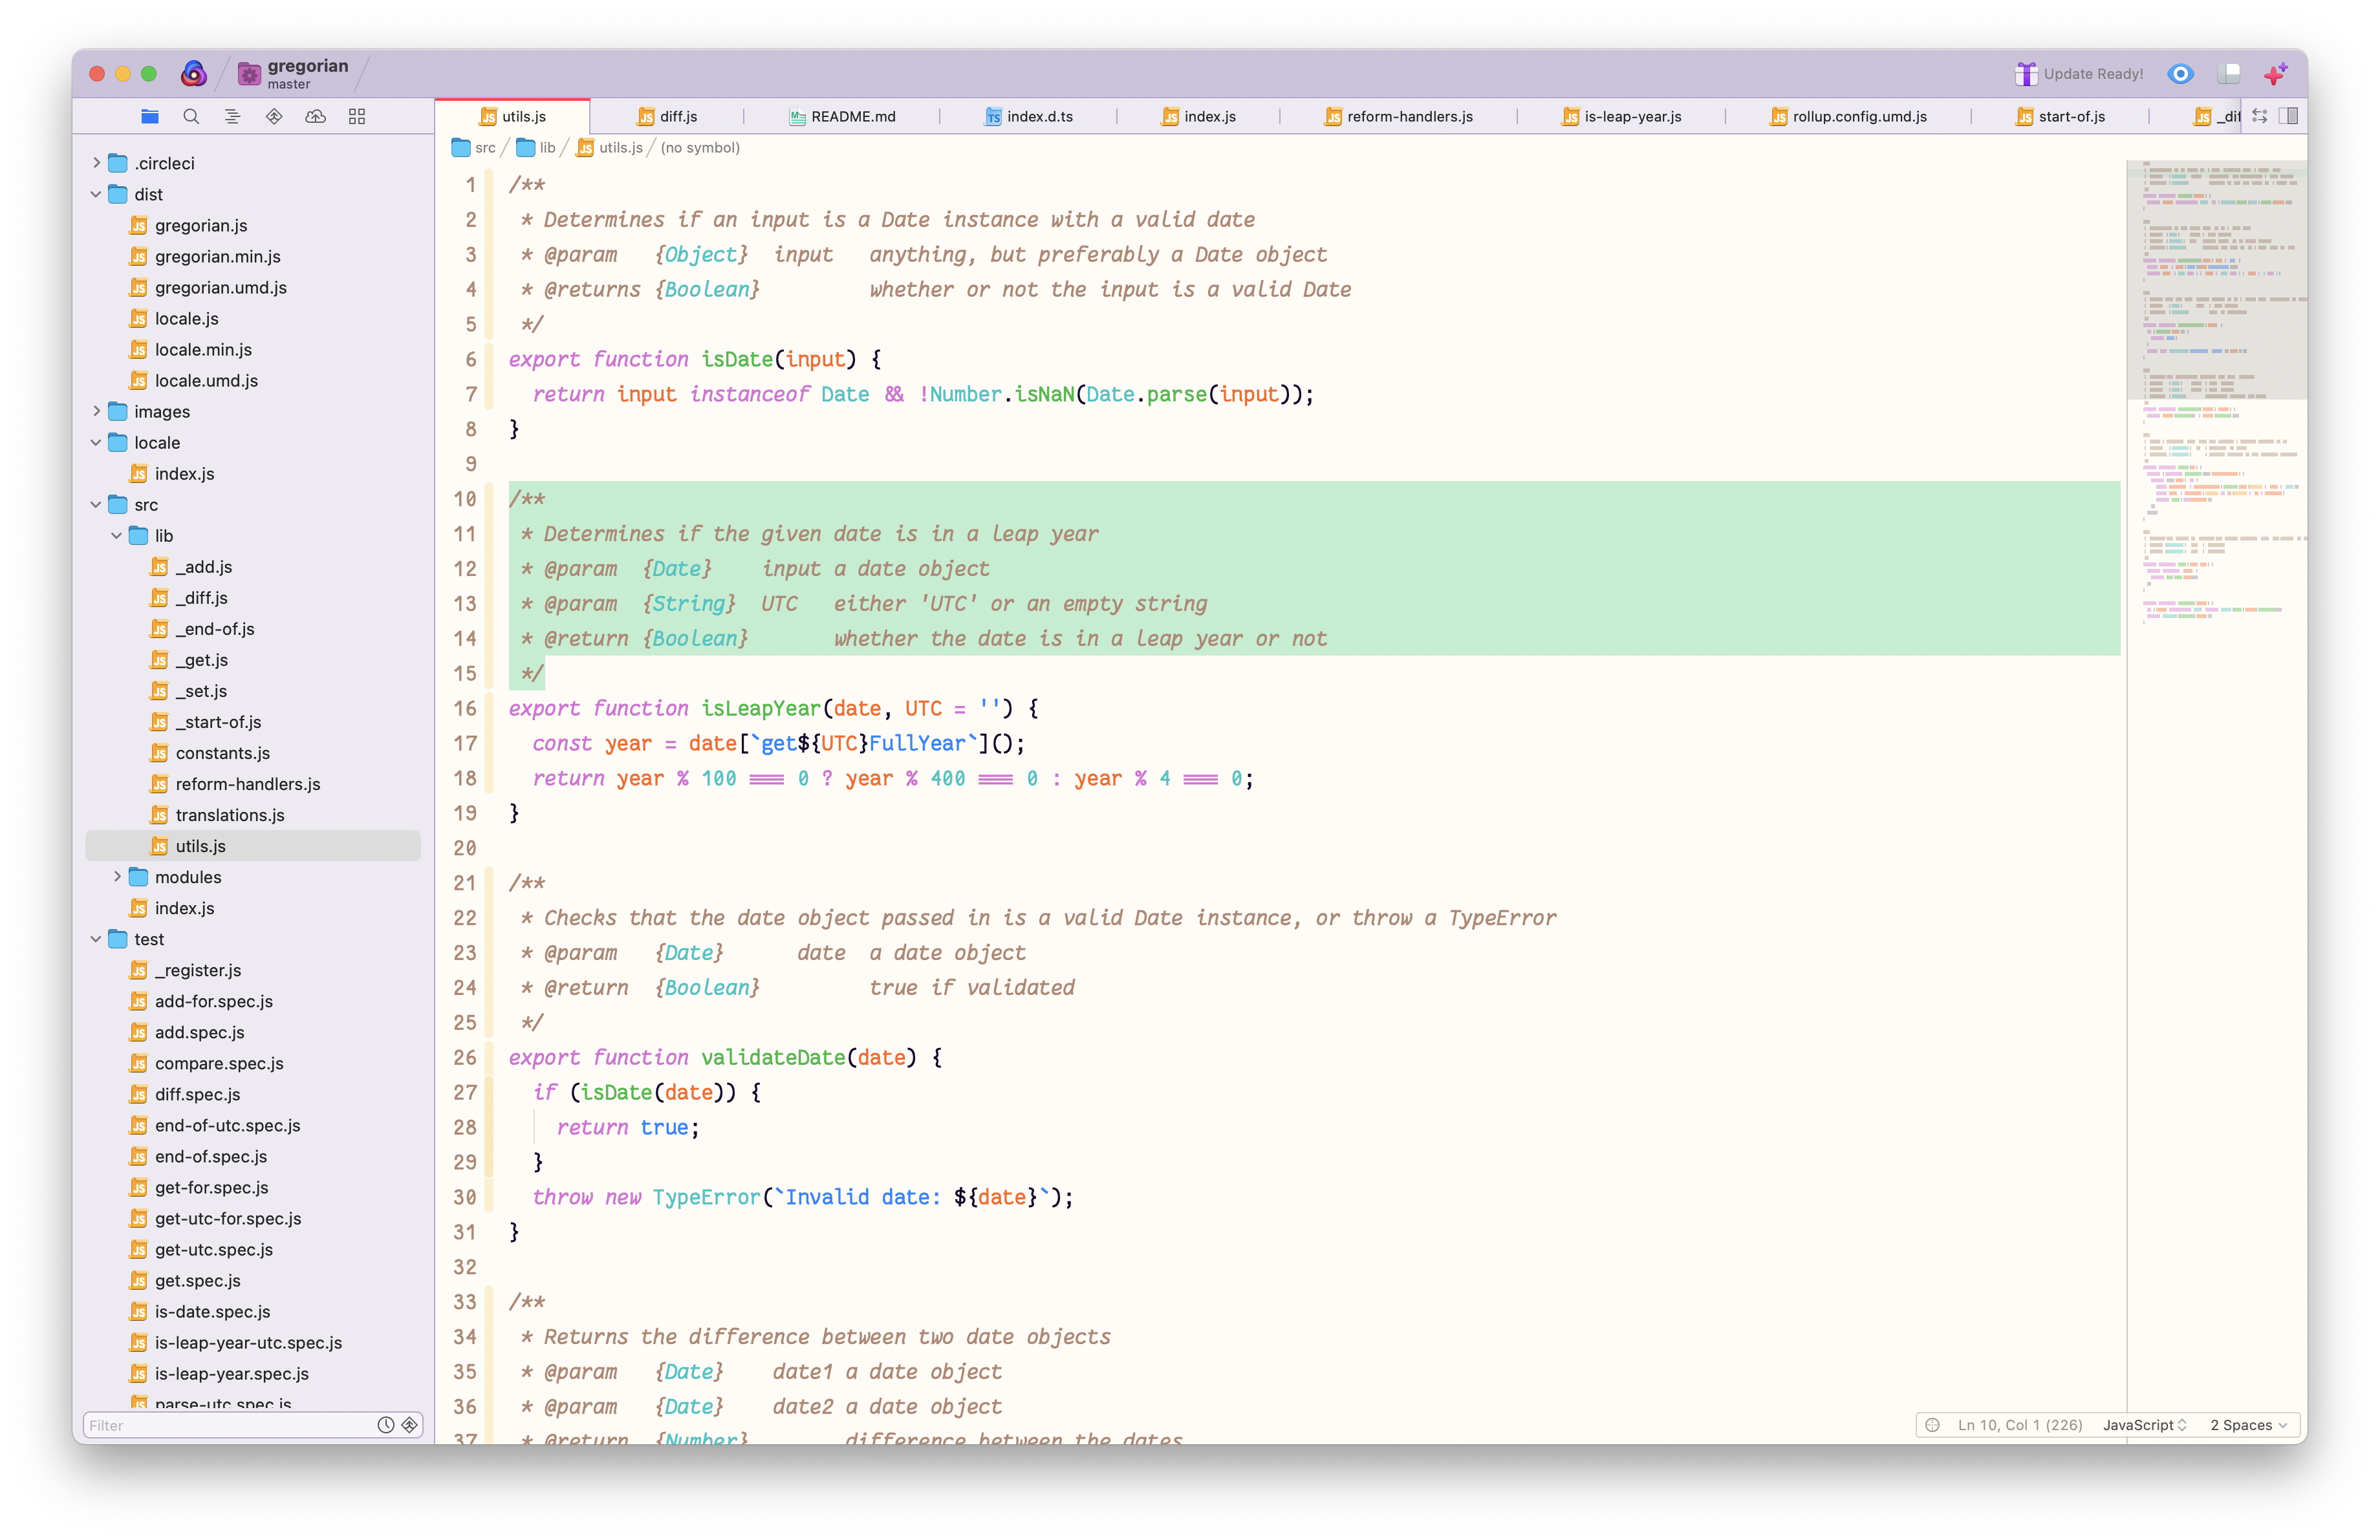Viewport: 2380px width, 1540px height.
Task: Open the JavaScript syntax dropdown
Action: pyautogui.click(x=2144, y=1425)
